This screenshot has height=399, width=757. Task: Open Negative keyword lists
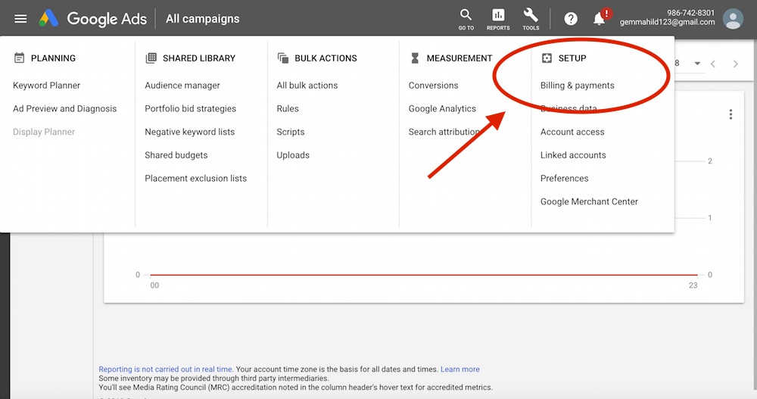pos(189,132)
